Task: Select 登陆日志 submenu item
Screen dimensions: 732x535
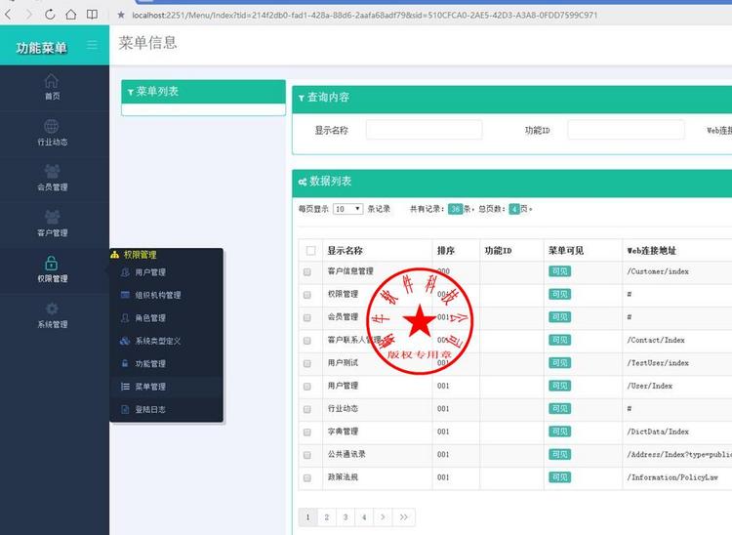Action: 150,409
